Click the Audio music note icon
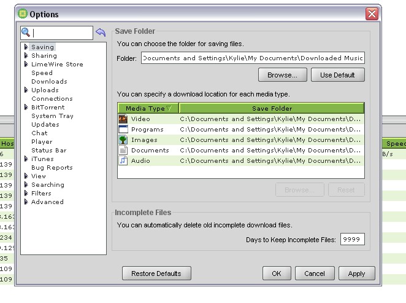 tap(123, 160)
